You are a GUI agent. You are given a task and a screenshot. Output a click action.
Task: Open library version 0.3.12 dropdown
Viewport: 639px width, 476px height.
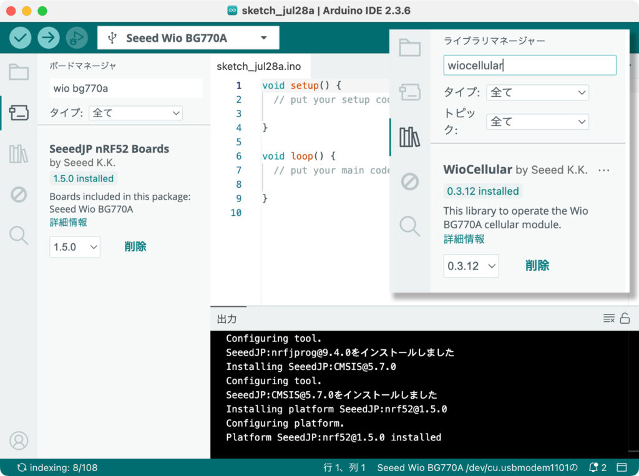[471, 266]
